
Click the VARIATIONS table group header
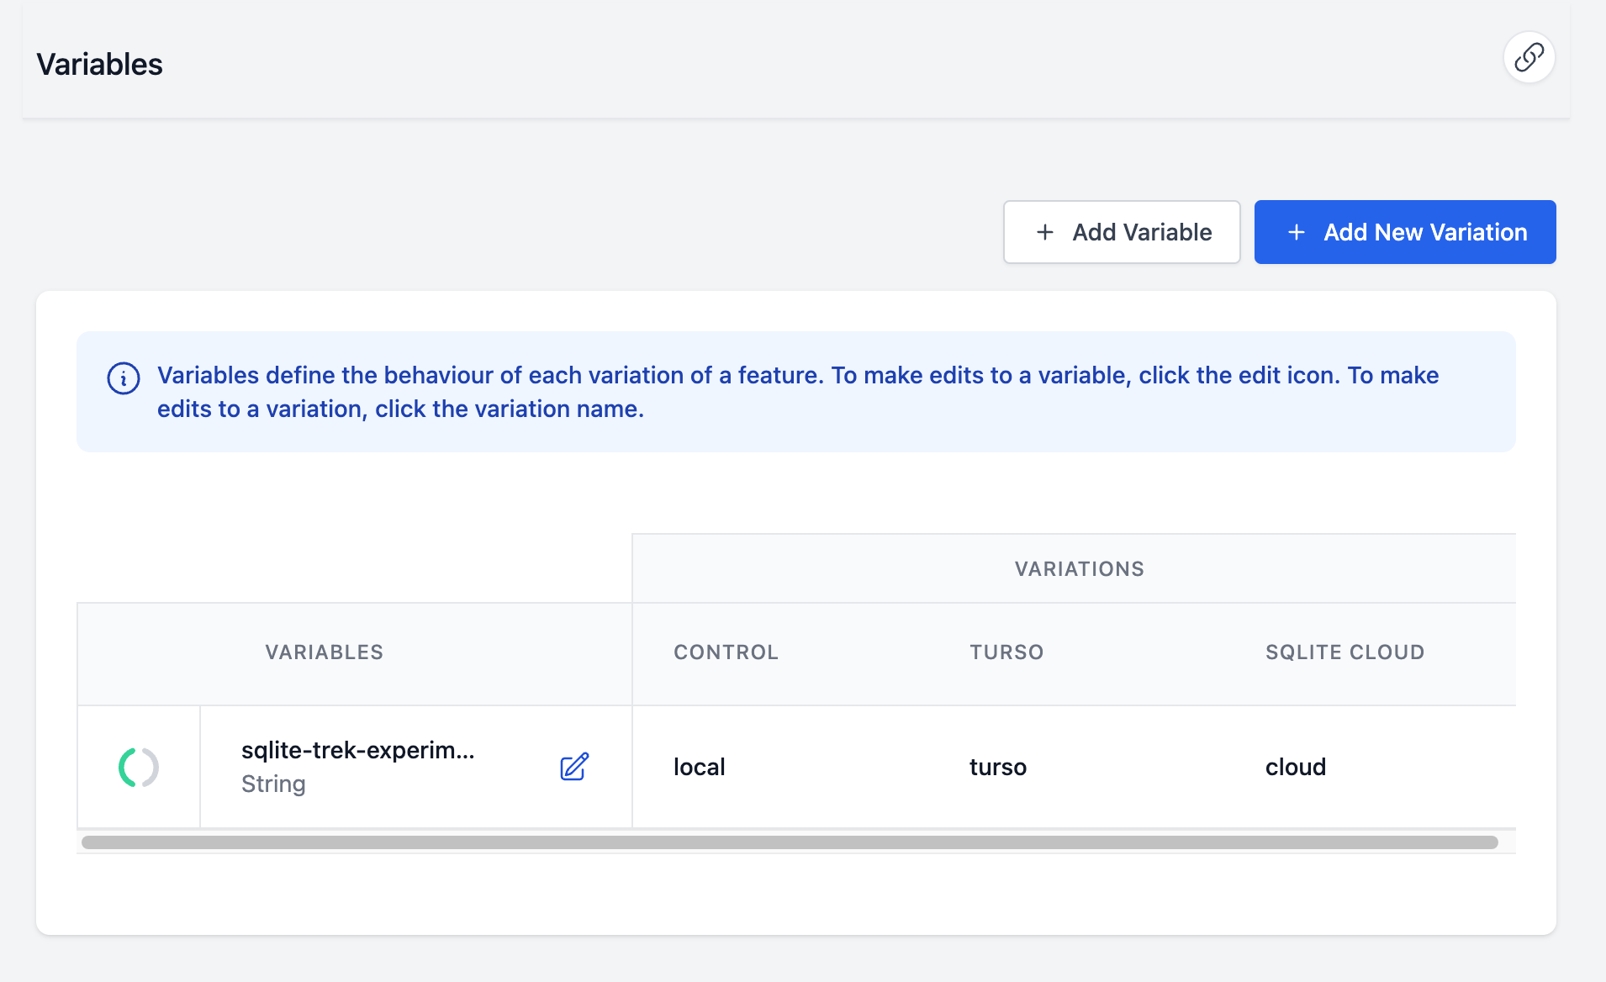pos(1079,569)
